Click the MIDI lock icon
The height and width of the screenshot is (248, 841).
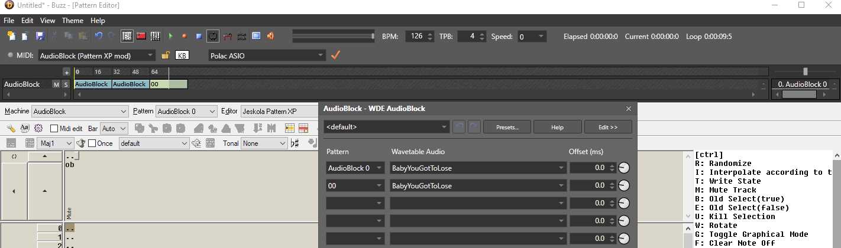point(166,55)
